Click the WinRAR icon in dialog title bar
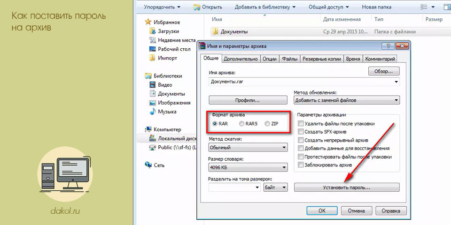Image resolution: width=451 pixels, height=225 pixels. click(x=202, y=46)
